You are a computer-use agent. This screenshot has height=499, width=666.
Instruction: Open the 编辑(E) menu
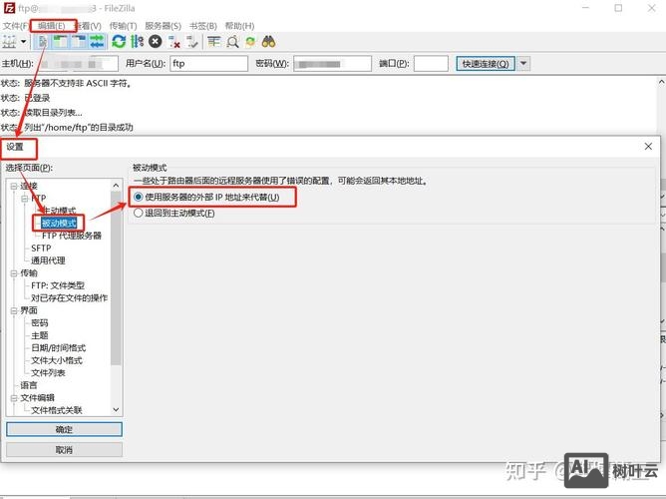coord(52,26)
